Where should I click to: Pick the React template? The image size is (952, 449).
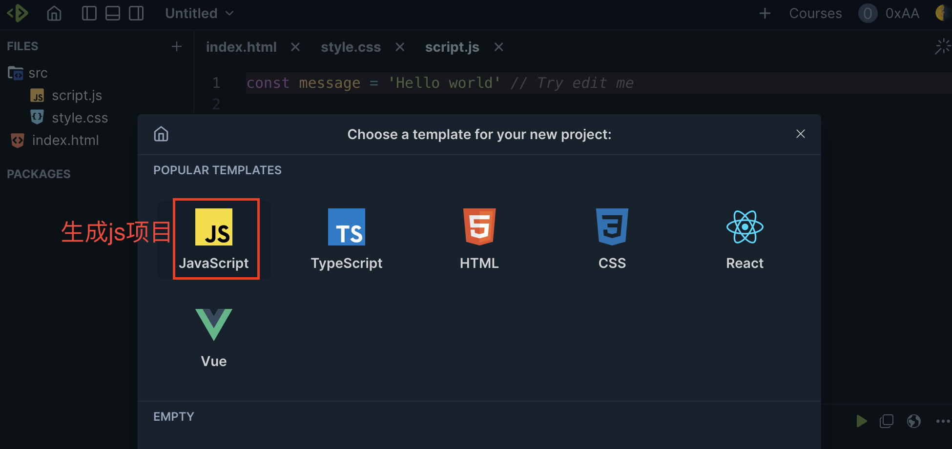pyautogui.click(x=745, y=239)
